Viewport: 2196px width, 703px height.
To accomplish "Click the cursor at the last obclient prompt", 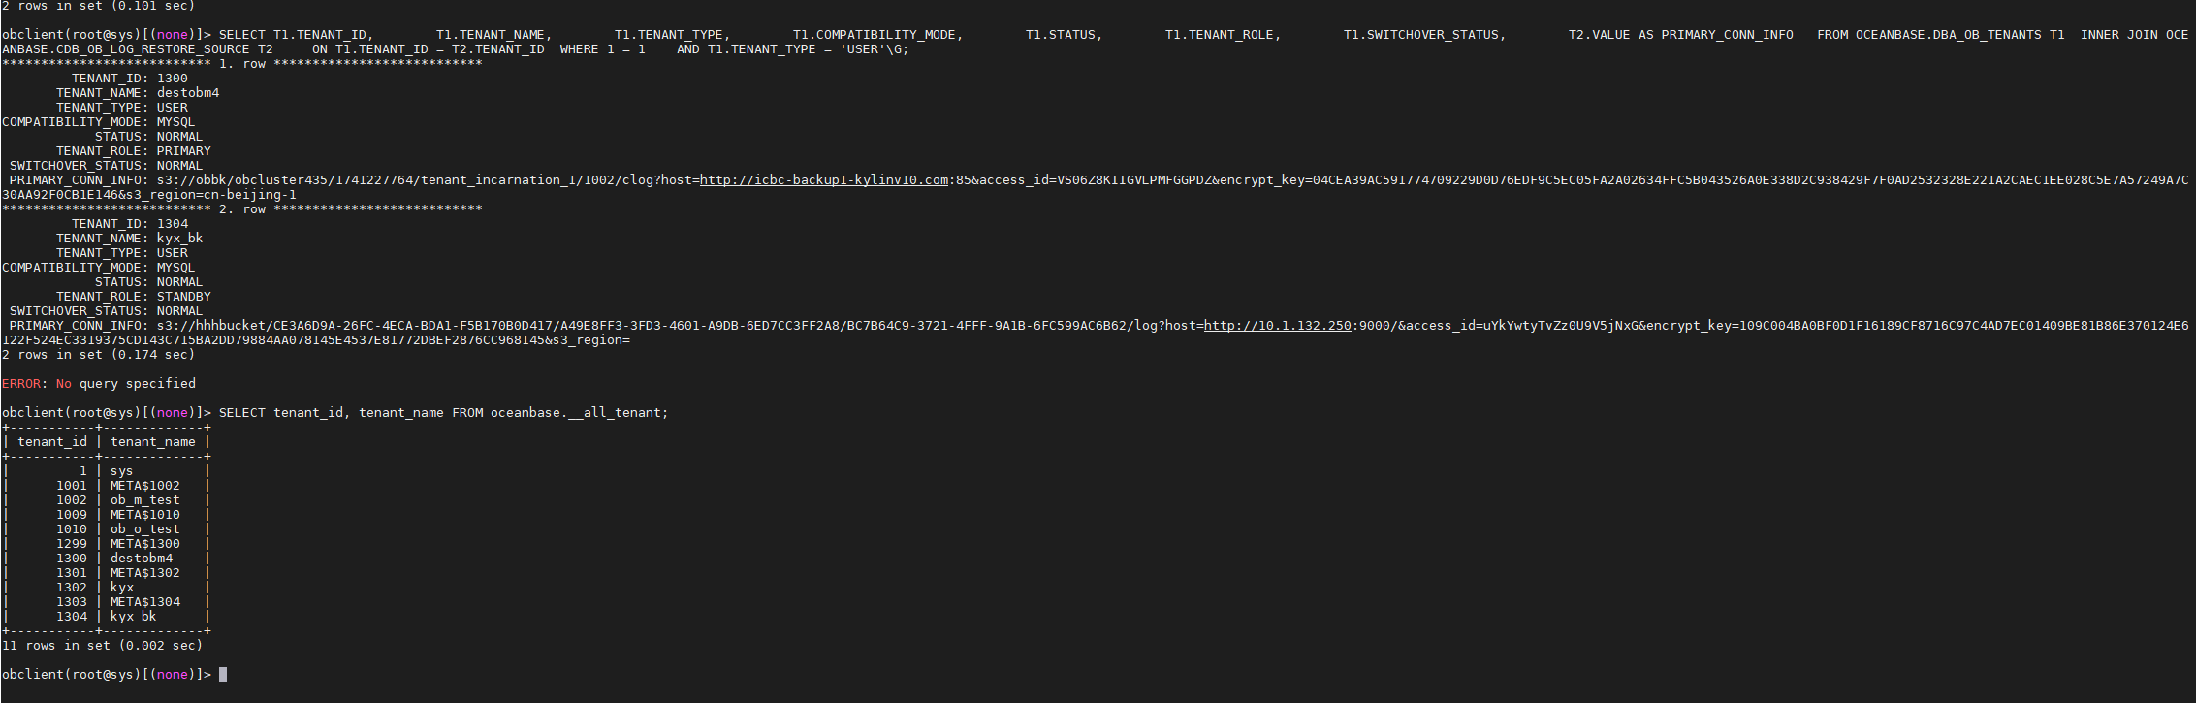I will [223, 675].
